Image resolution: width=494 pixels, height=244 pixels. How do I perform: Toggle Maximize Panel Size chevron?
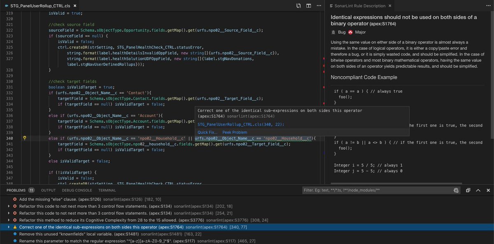[x=478, y=190]
